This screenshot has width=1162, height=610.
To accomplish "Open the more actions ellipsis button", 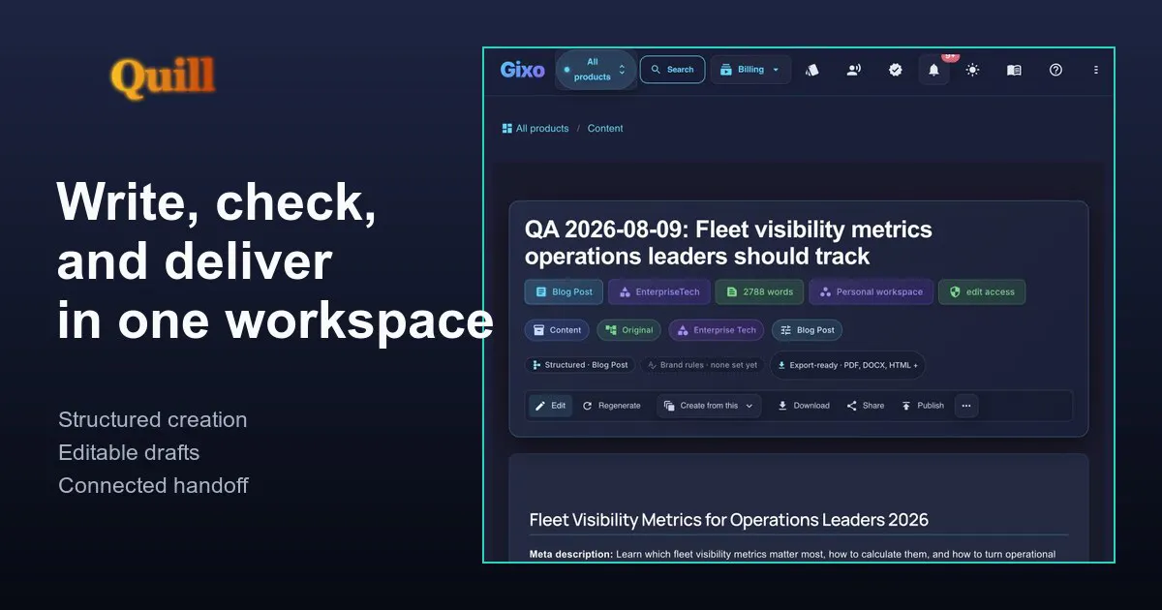I will 966,406.
